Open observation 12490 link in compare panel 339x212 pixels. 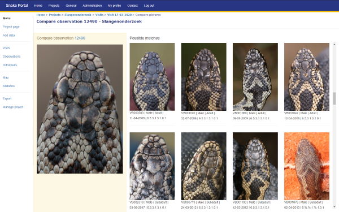tap(80, 38)
